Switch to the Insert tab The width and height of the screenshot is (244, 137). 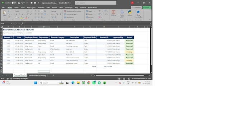(17, 8)
